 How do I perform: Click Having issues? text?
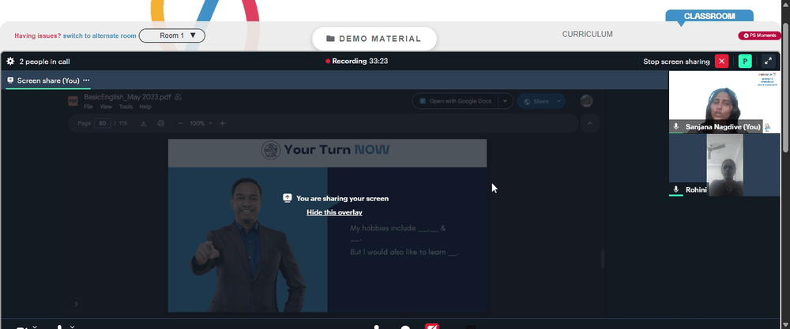point(38,36)
